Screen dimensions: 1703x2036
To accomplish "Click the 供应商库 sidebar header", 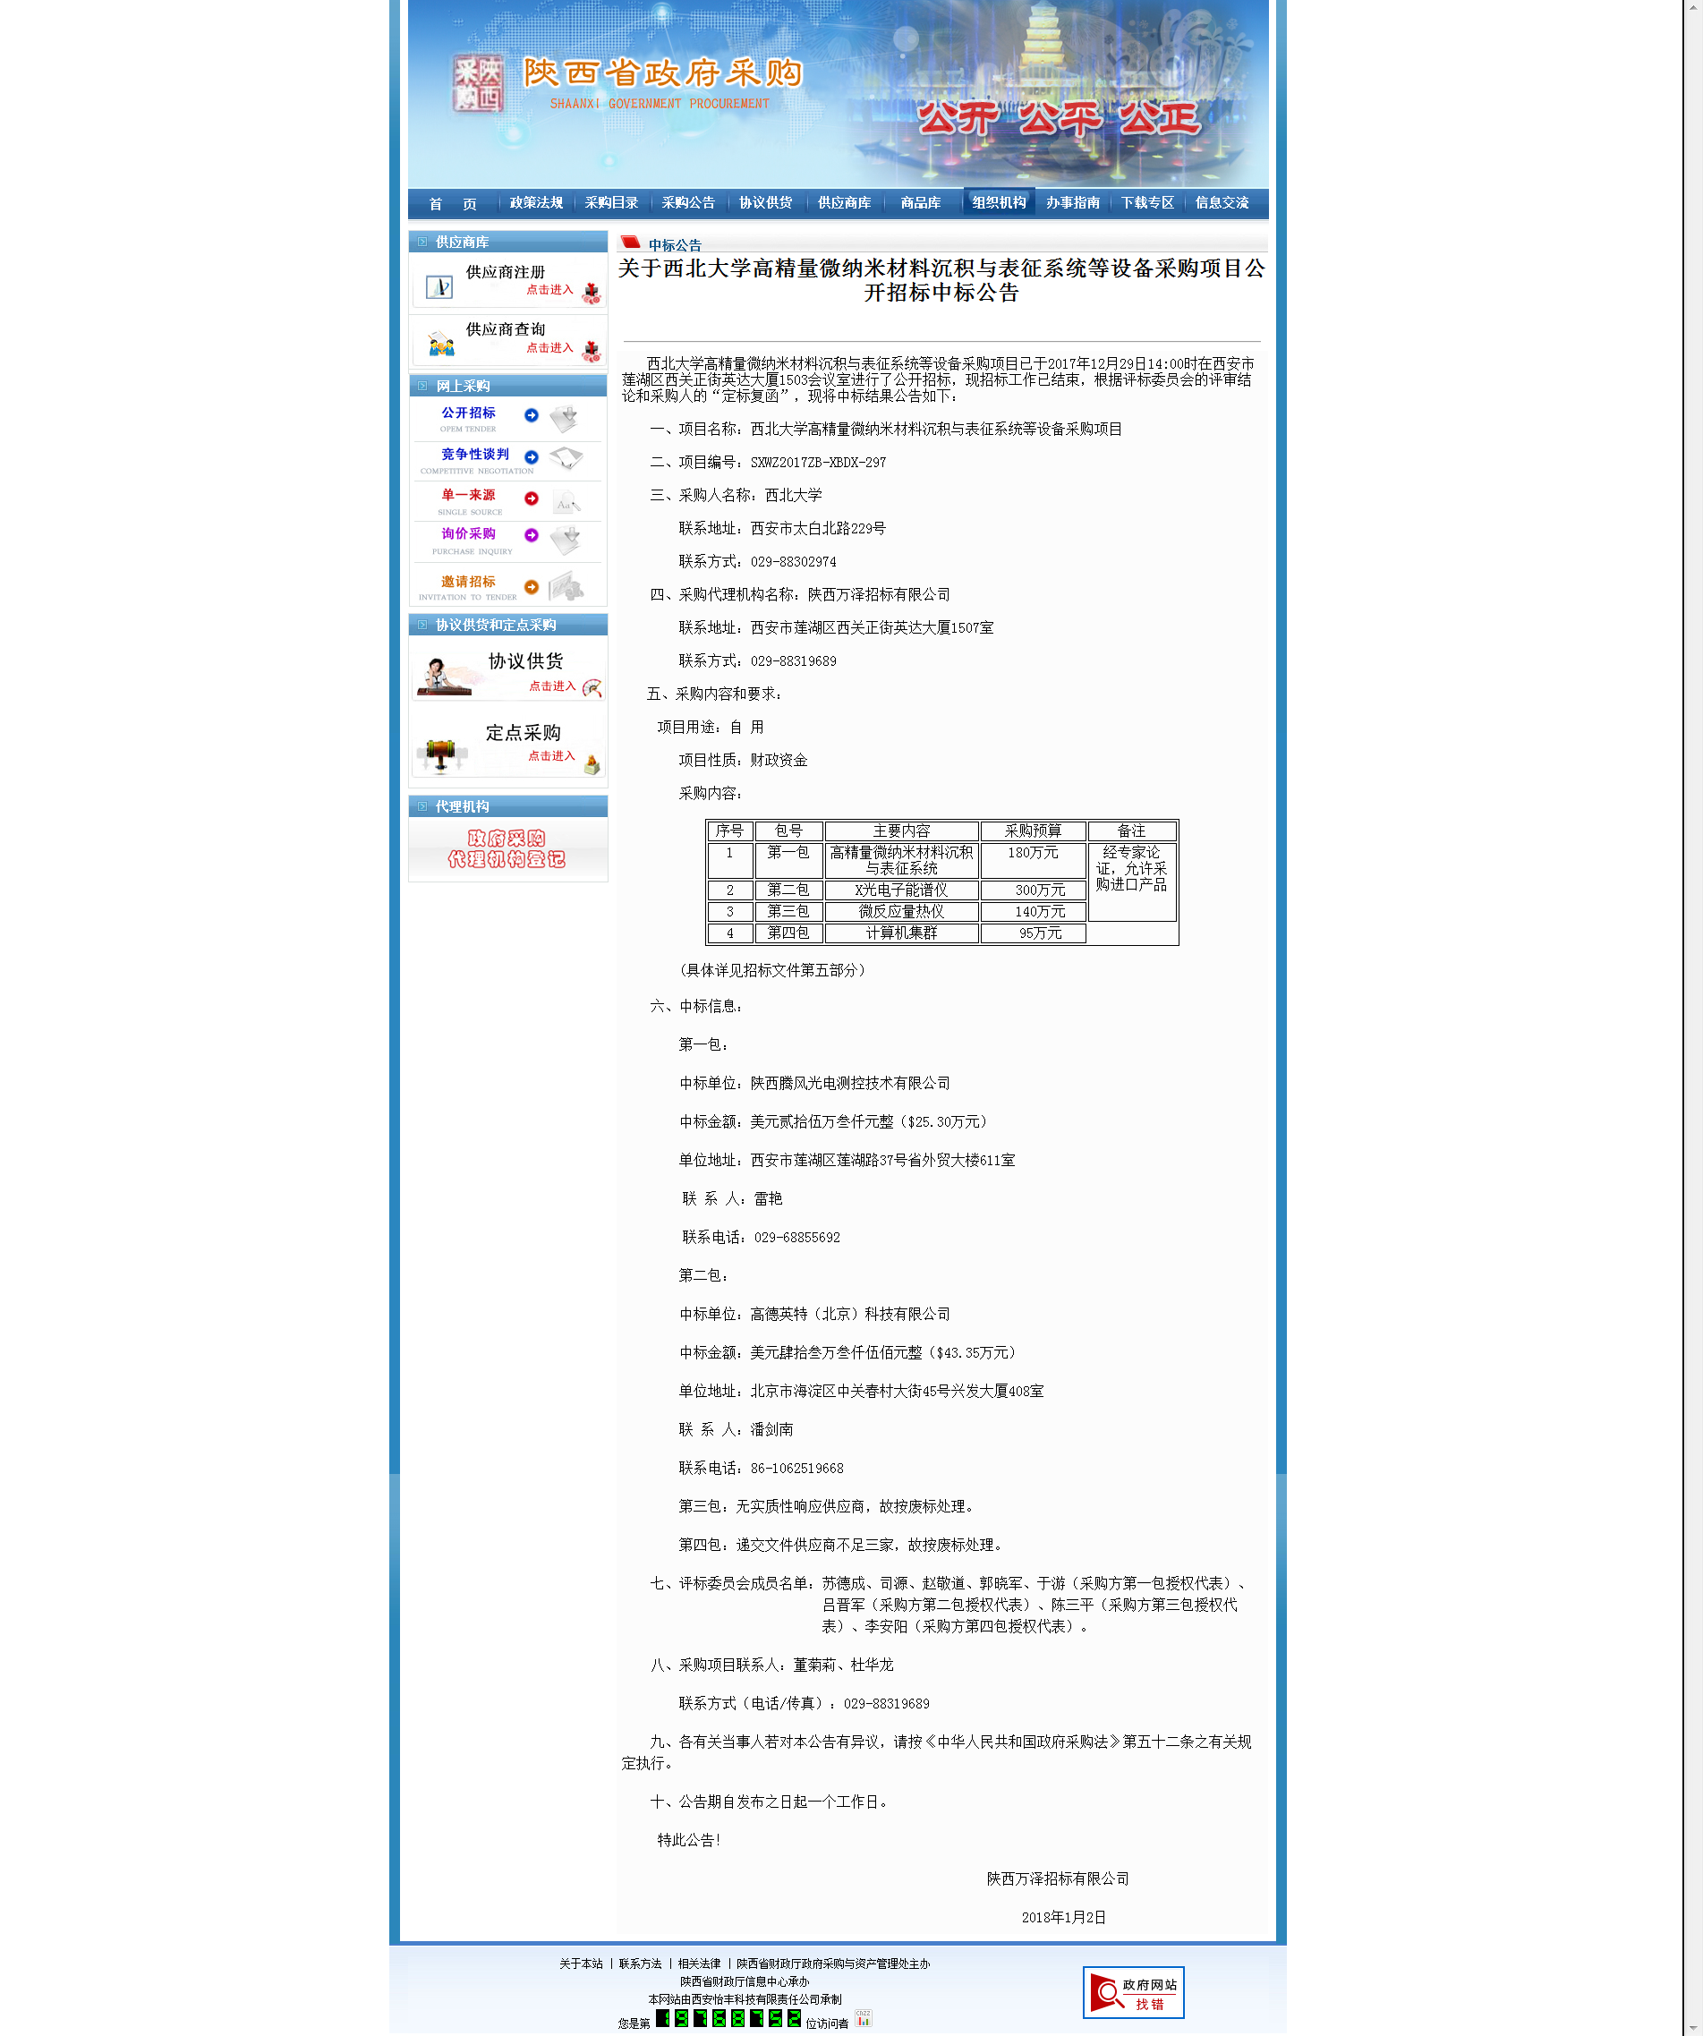I will coord(508,243).
